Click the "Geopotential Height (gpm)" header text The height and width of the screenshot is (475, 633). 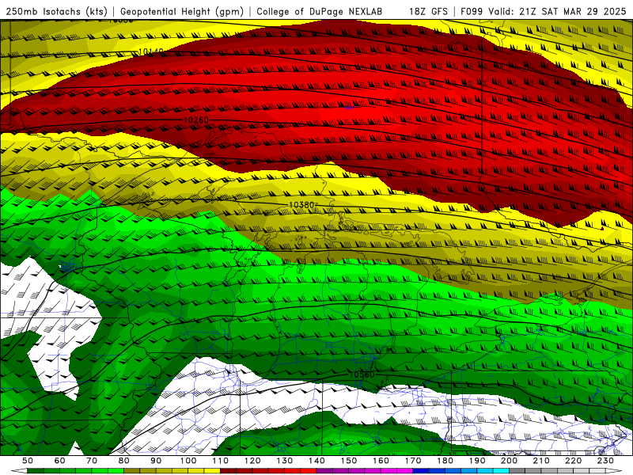182,11
